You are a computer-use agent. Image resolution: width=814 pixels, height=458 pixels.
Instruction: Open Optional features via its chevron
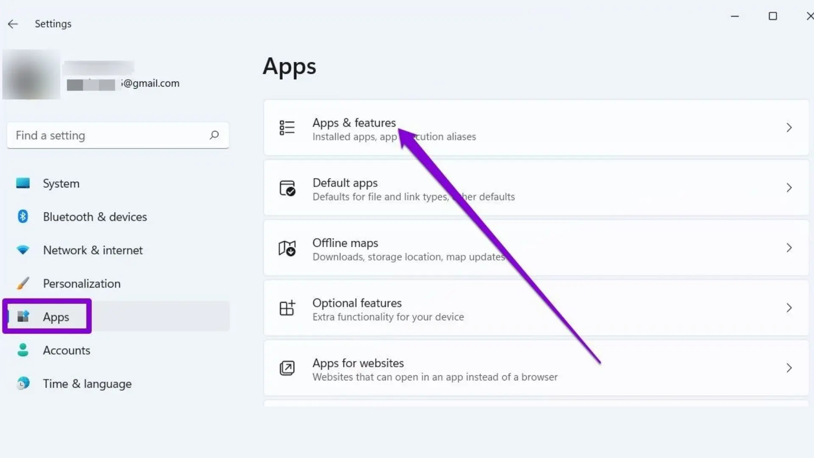point(789,308)
